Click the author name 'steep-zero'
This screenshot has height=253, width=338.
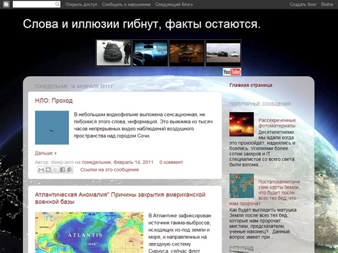click(x=62, y=162)
